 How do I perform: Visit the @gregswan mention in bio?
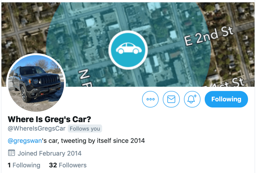pyautogui.click(x=25, y=141)
